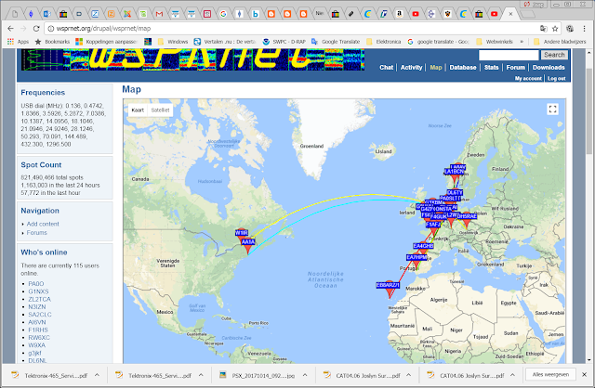Screen dimensions: 595x388
Task: Switch to the Google search browser tab
Action: pos(223,14)
